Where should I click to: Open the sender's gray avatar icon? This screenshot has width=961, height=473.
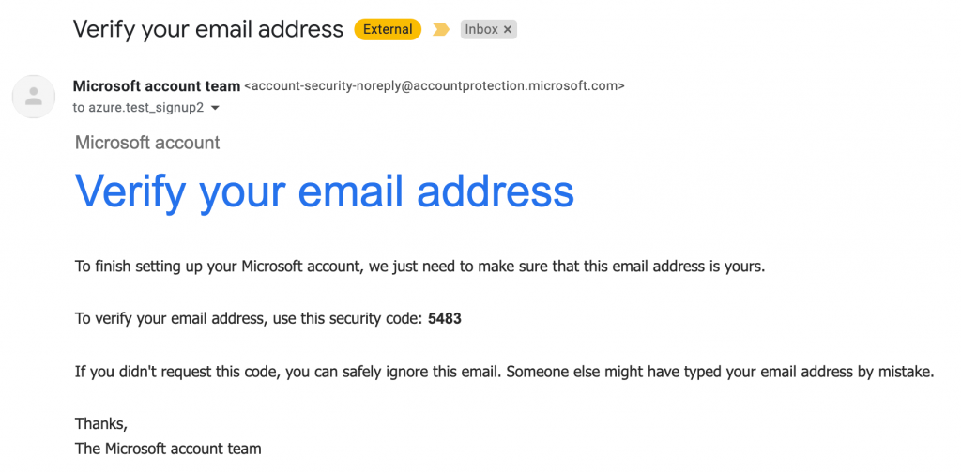pyautogui.click(x=34, y=97)
